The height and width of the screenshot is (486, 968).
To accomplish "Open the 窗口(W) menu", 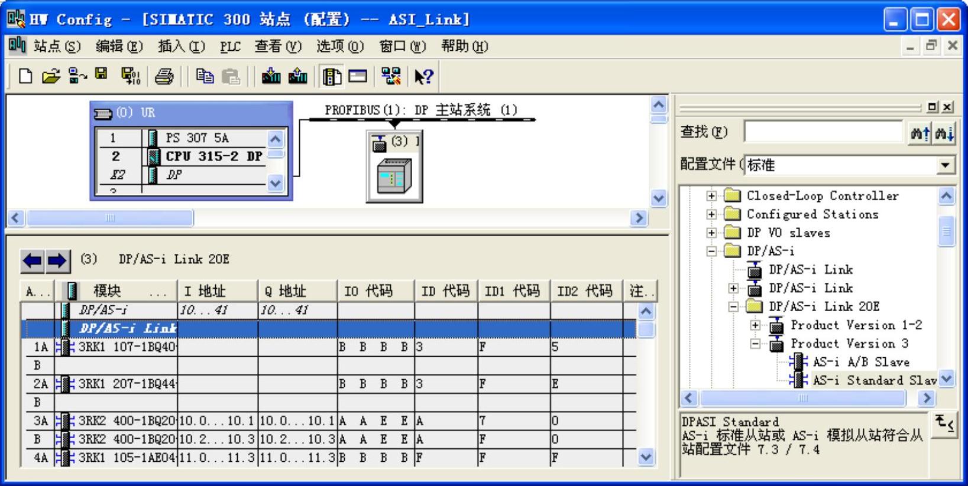I will [x=403, y=46].
